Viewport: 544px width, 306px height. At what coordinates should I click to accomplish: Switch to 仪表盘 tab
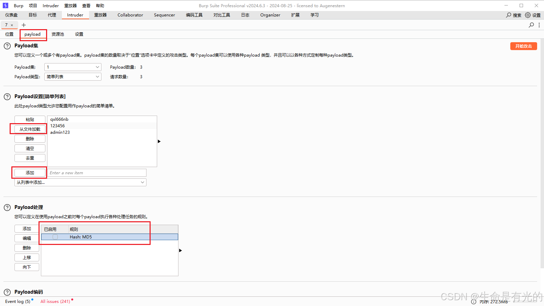coord(11,15)
